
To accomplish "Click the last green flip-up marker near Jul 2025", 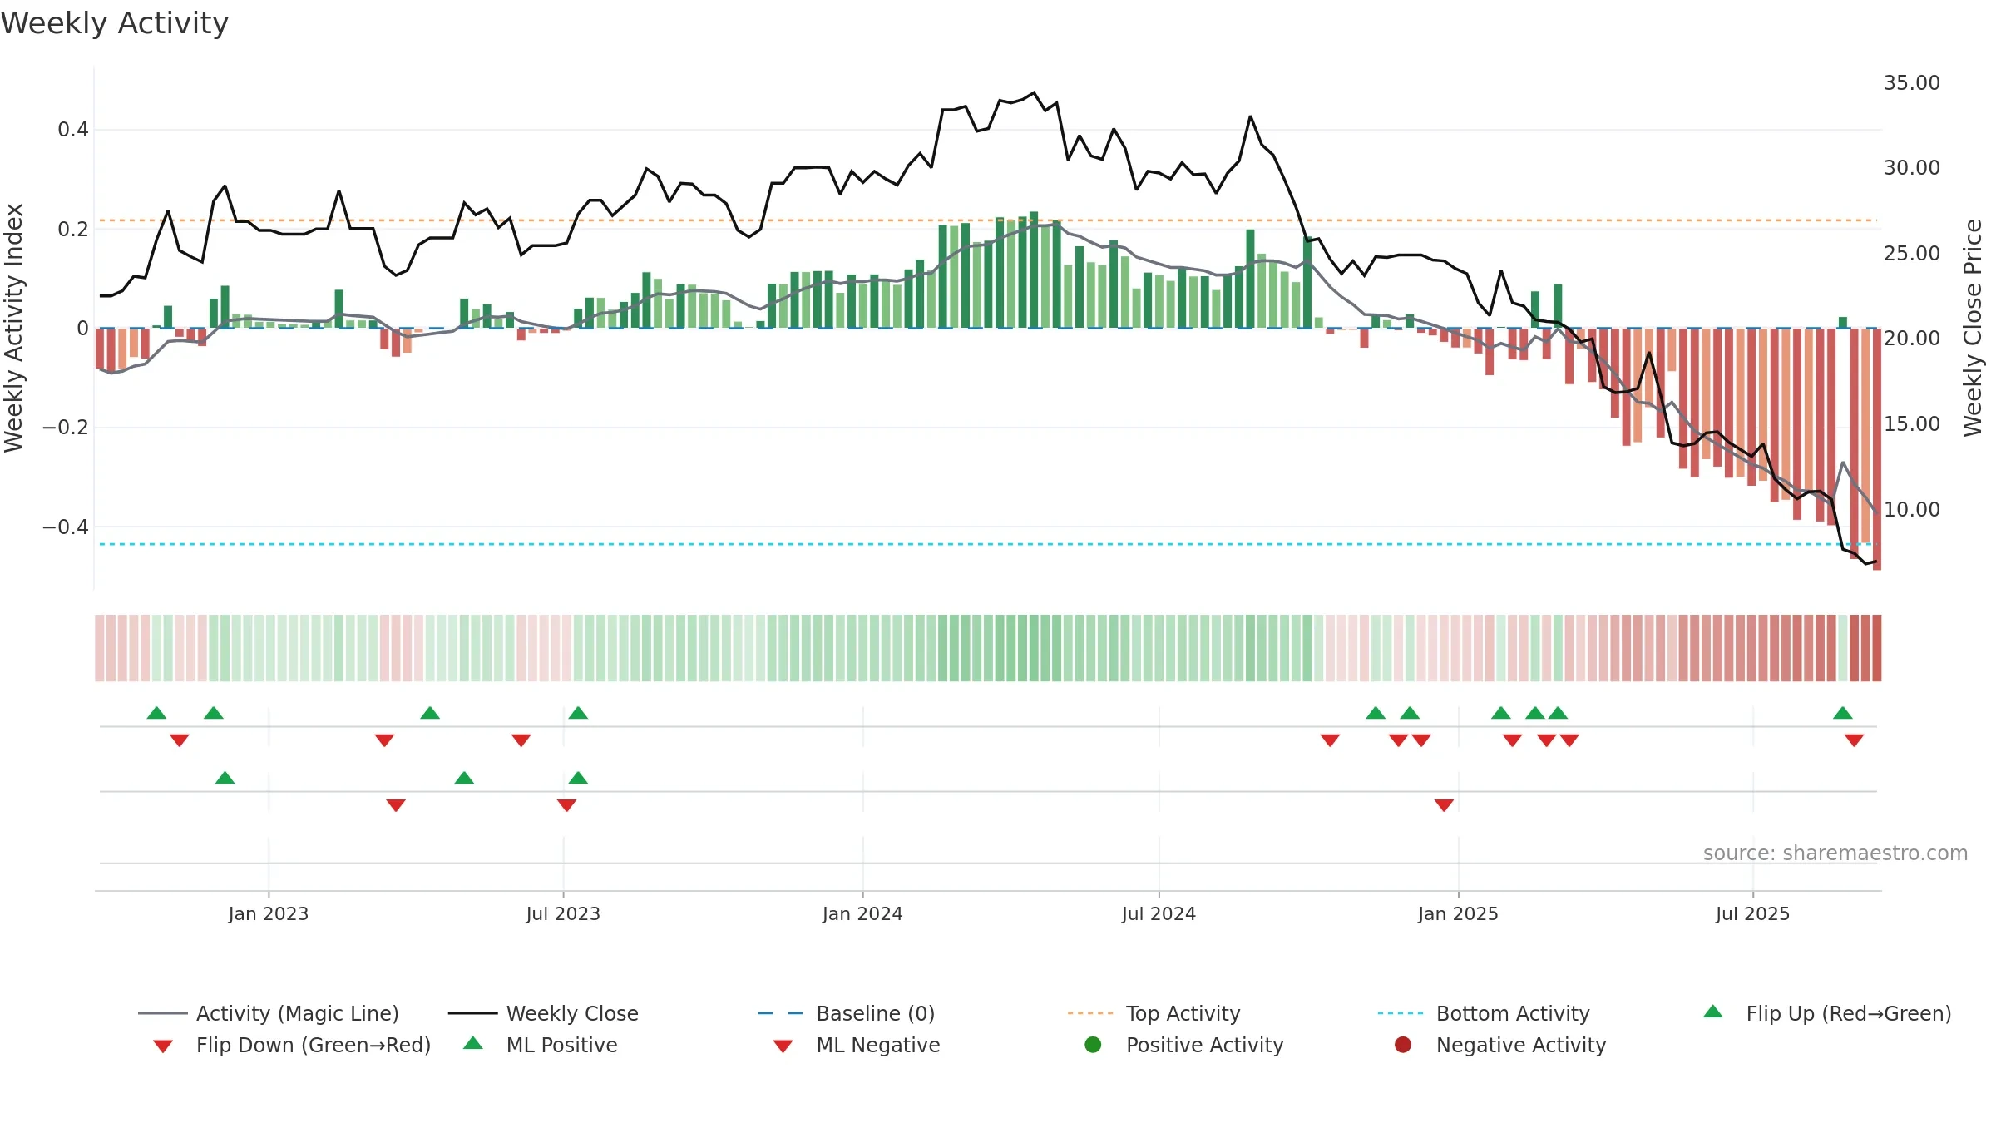I will (x=1843, y=713).
